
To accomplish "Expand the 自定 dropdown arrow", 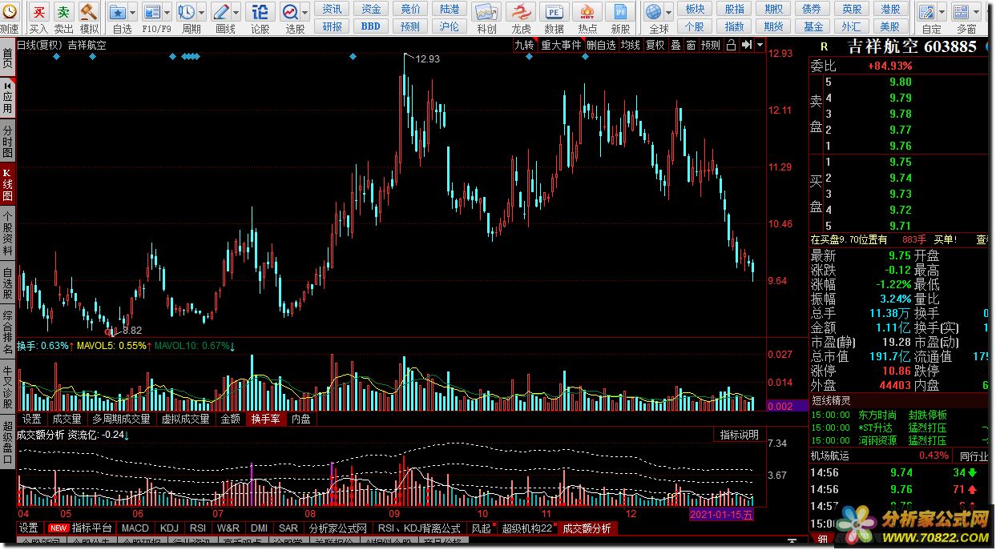I will (x=942, y=13).
